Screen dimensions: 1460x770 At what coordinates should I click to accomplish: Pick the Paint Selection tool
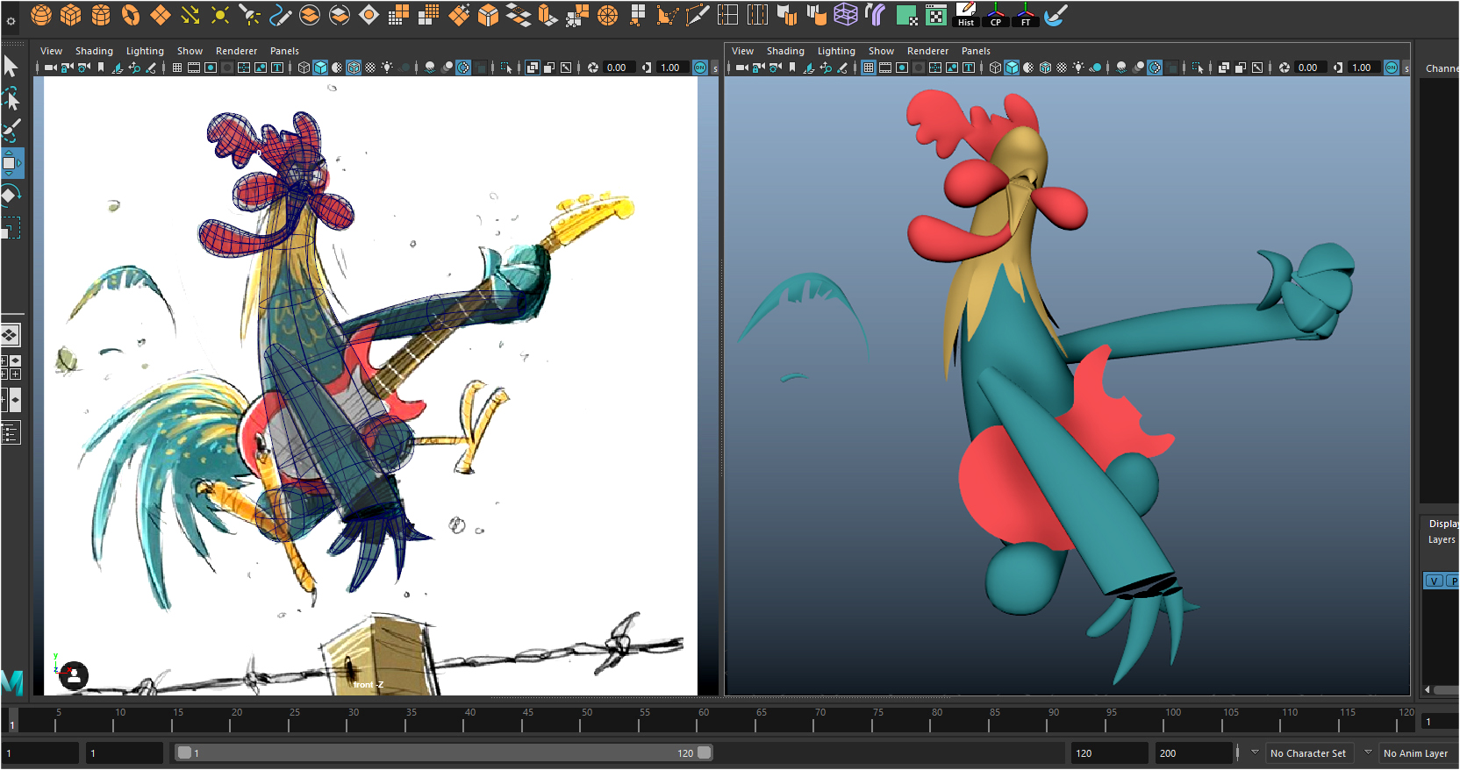[x=11, y=132]
